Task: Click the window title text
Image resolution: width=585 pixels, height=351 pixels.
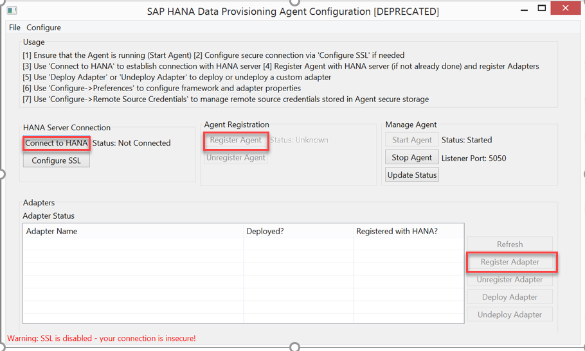Action: click(x=293, y=12)
